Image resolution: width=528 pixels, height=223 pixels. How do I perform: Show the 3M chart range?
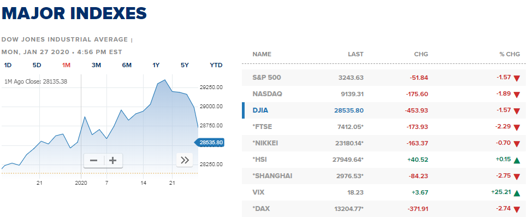[x=96, y=66]
